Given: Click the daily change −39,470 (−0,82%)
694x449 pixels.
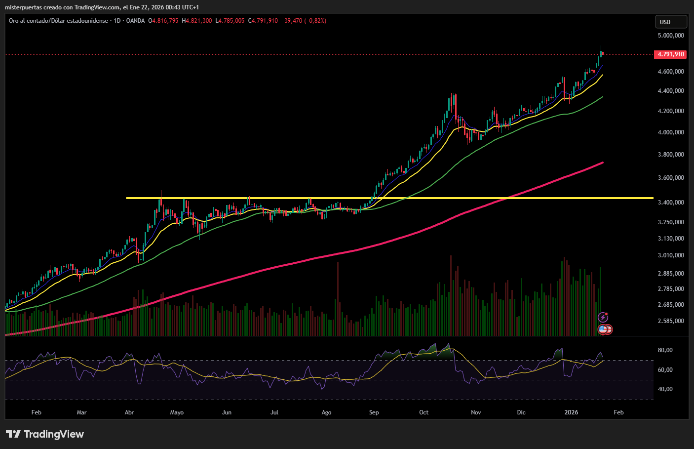Looking at the screenshot, I should tap(304, 21).
